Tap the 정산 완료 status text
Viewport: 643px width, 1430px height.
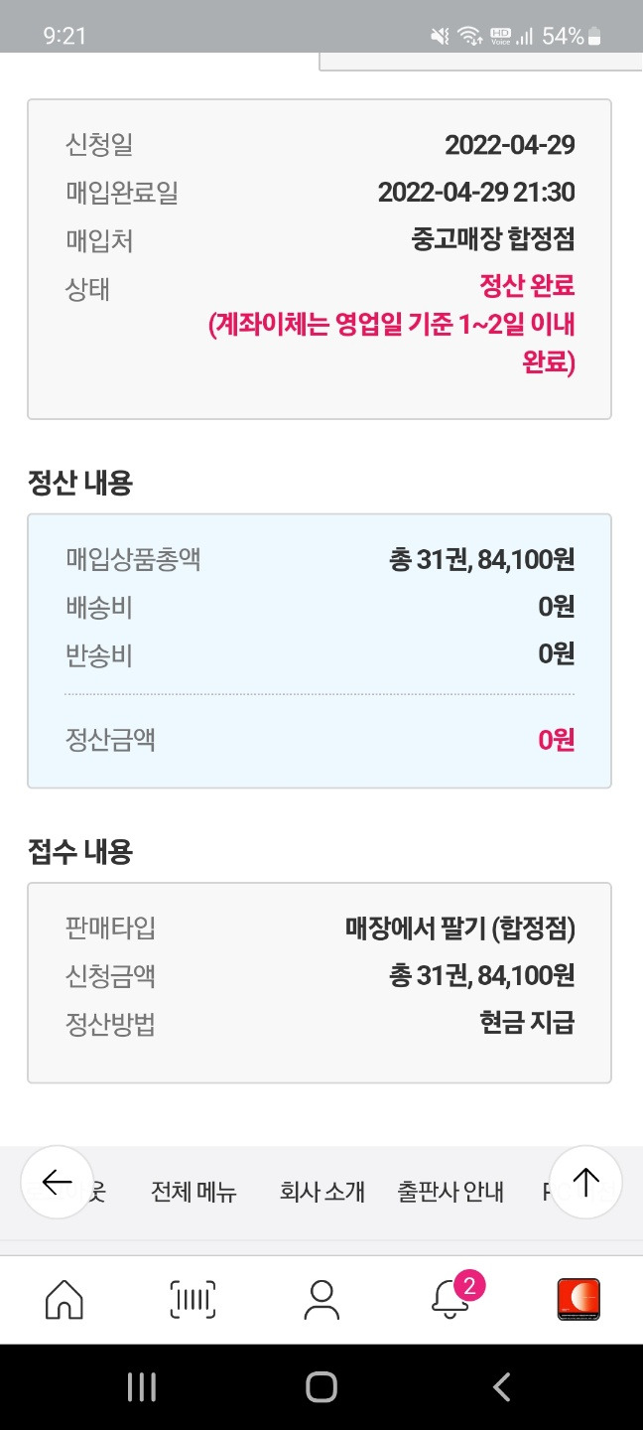point(527,288)
